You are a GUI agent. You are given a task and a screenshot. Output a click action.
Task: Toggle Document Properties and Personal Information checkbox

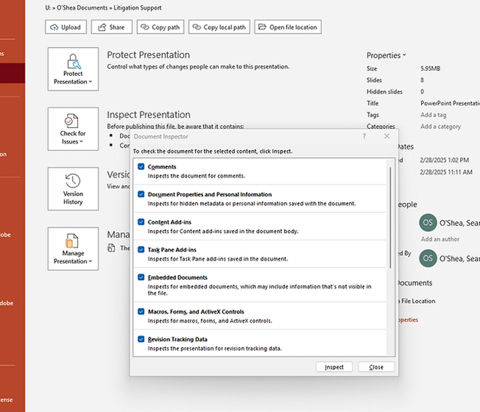coord(141,195)
